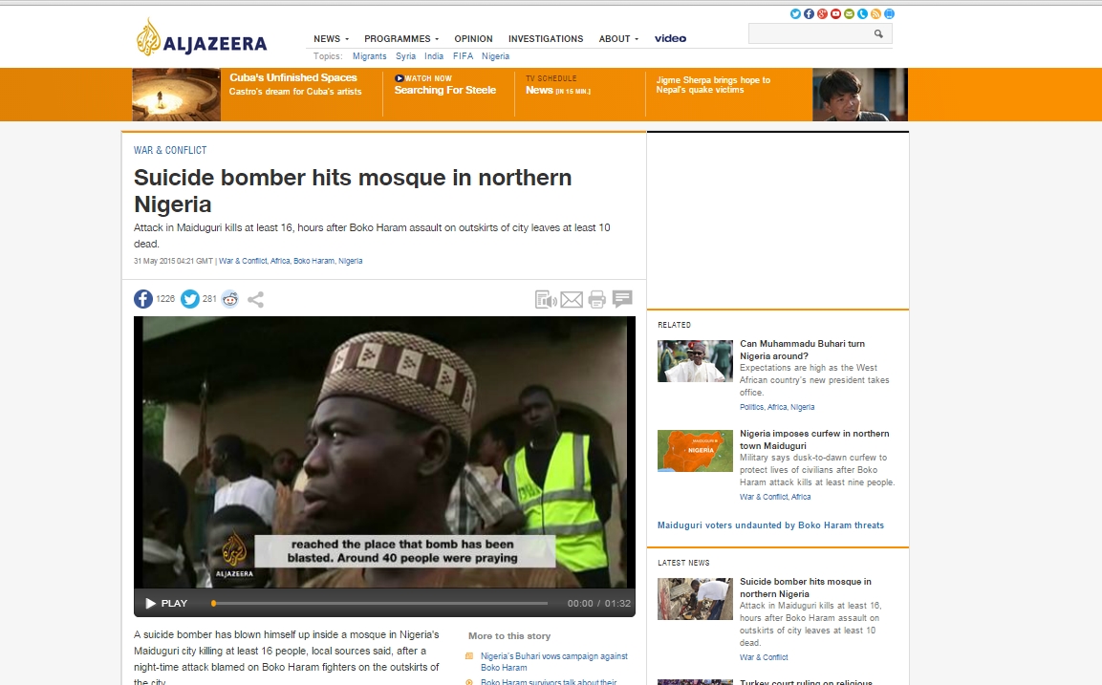This screenshot has height=685, width=1102.
Task: Open Nigeria imposes curfew in Maiduguri story
Action: pos(814,439)
